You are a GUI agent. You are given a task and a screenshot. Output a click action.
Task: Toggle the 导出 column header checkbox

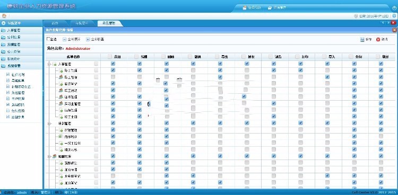217,57
